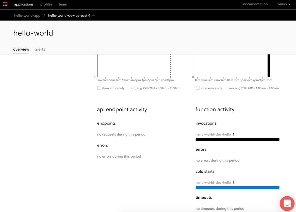Toggle left chart show errors only checkbox

(99, 88)
